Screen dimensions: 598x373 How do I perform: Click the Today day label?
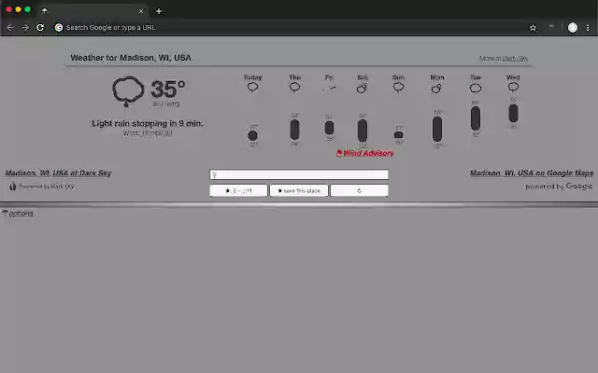[252, 77]
